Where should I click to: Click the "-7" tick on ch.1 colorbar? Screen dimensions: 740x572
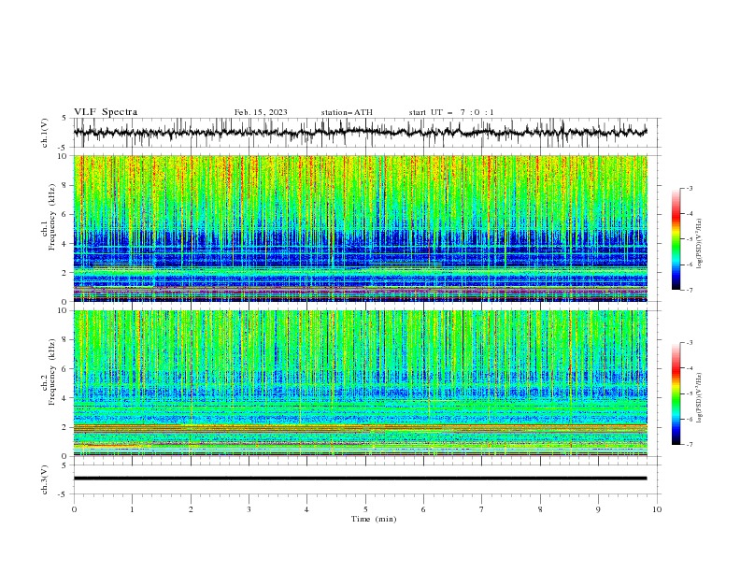[x=689, y=290]
